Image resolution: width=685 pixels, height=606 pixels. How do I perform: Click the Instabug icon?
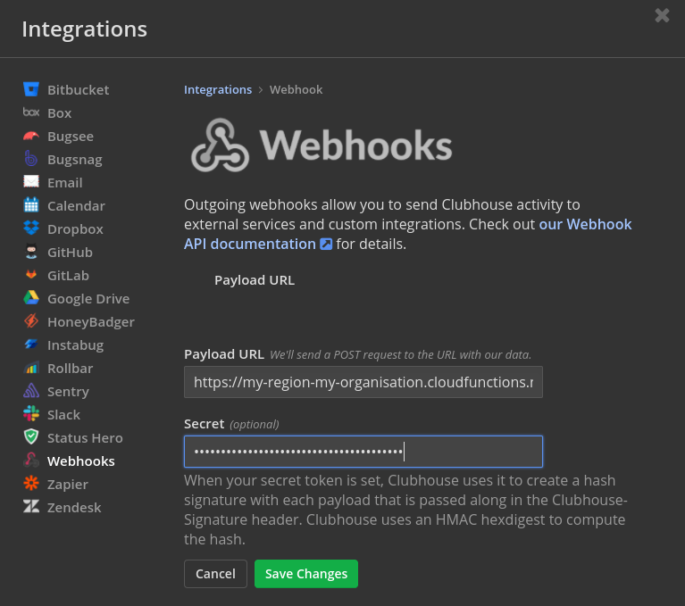pos(31,344)
